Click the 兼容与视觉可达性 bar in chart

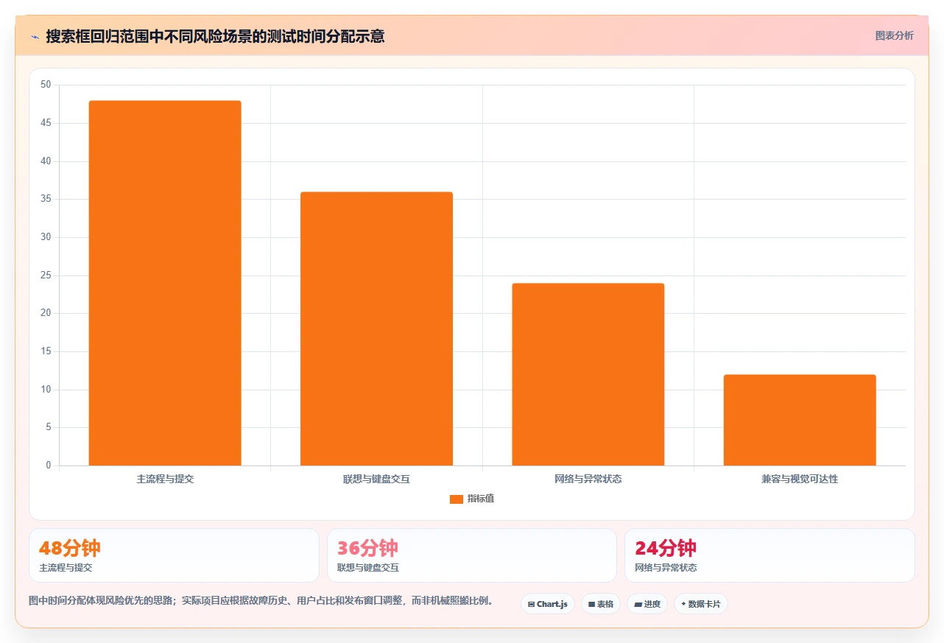tap(800, 420)
